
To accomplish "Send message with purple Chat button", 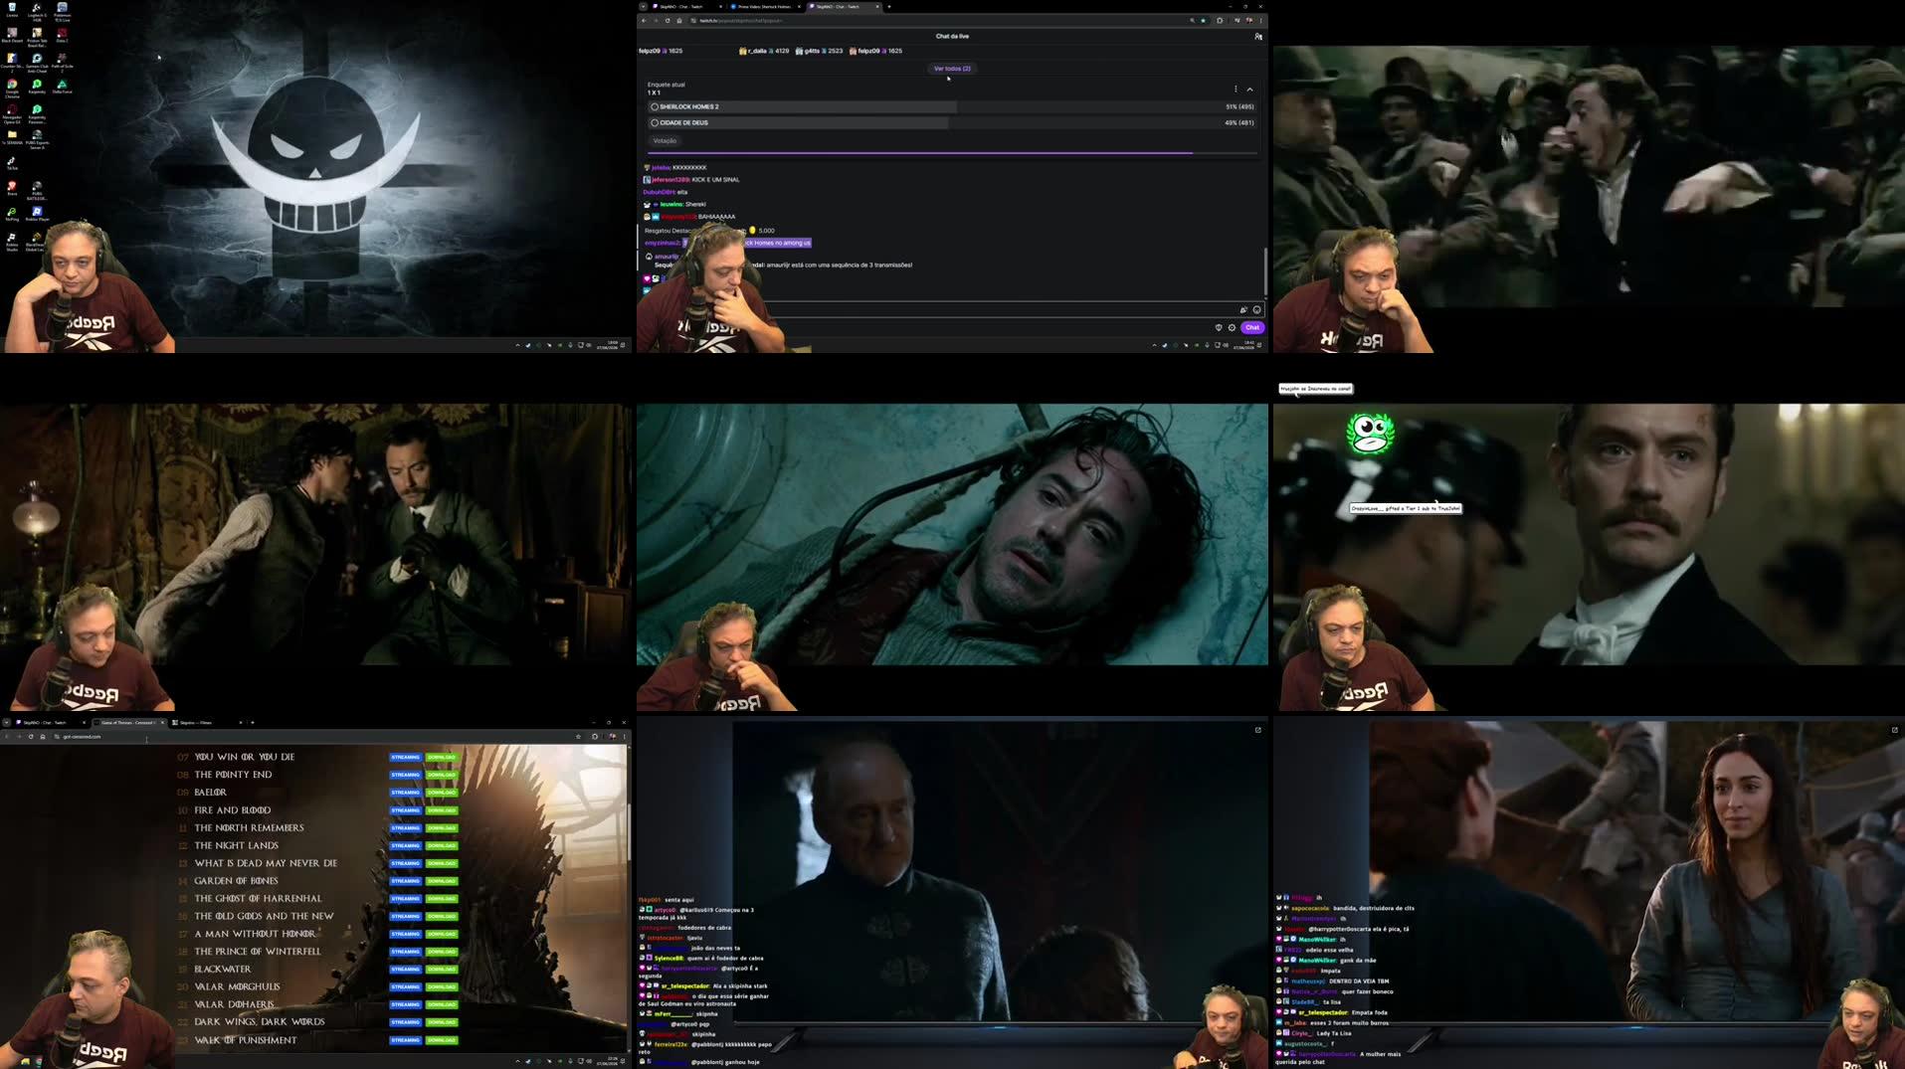I will (x=1251, y=327).
